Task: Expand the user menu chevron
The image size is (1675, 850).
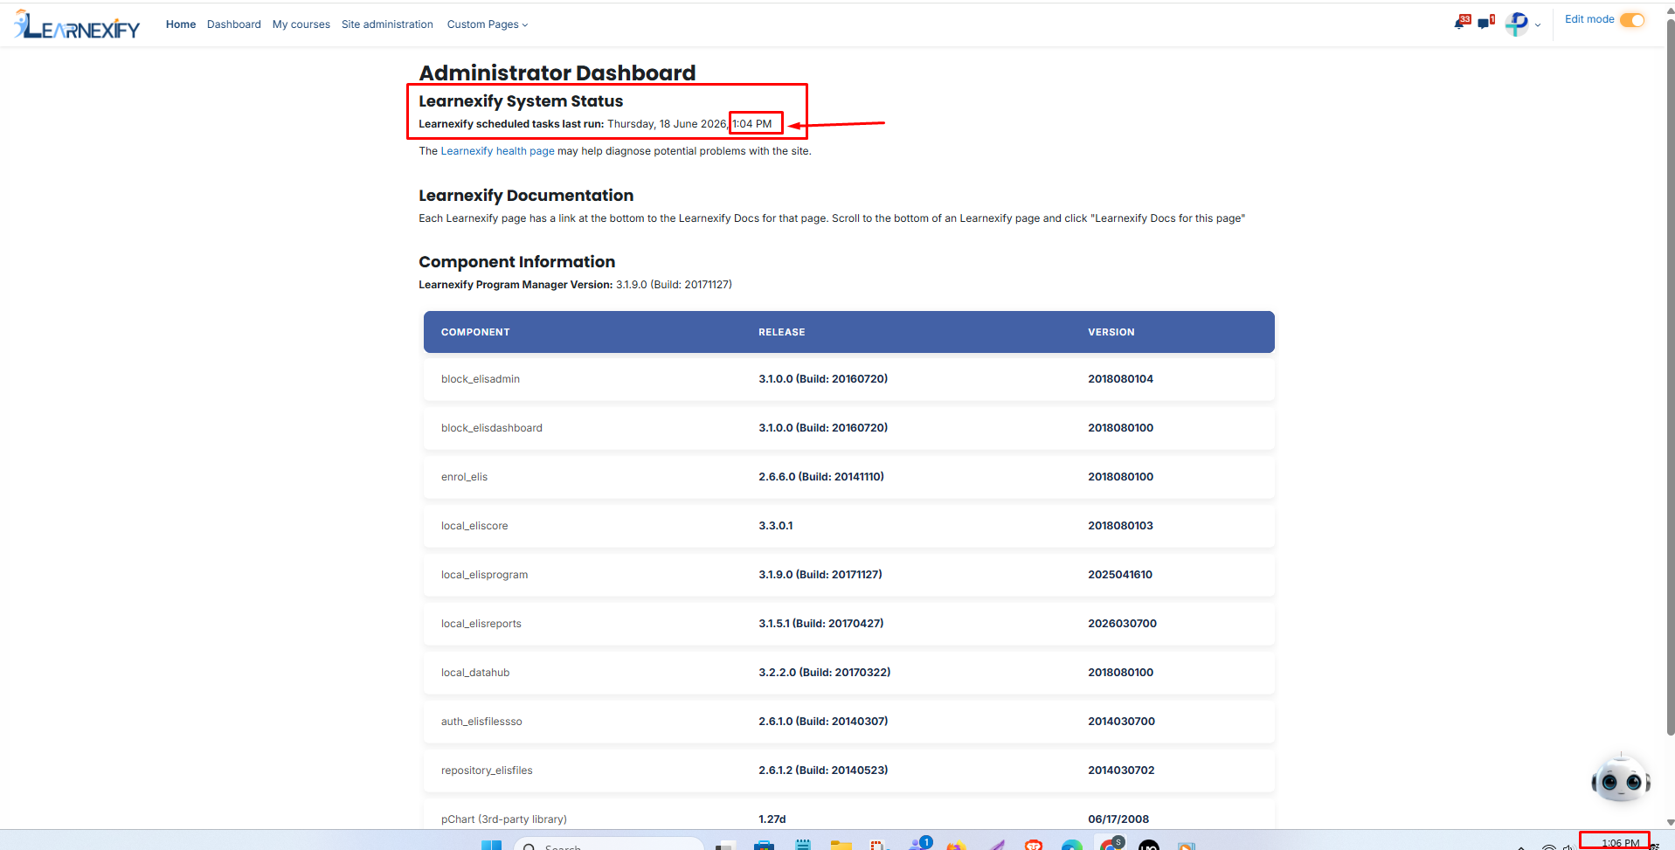Action: coord(1538,25)
